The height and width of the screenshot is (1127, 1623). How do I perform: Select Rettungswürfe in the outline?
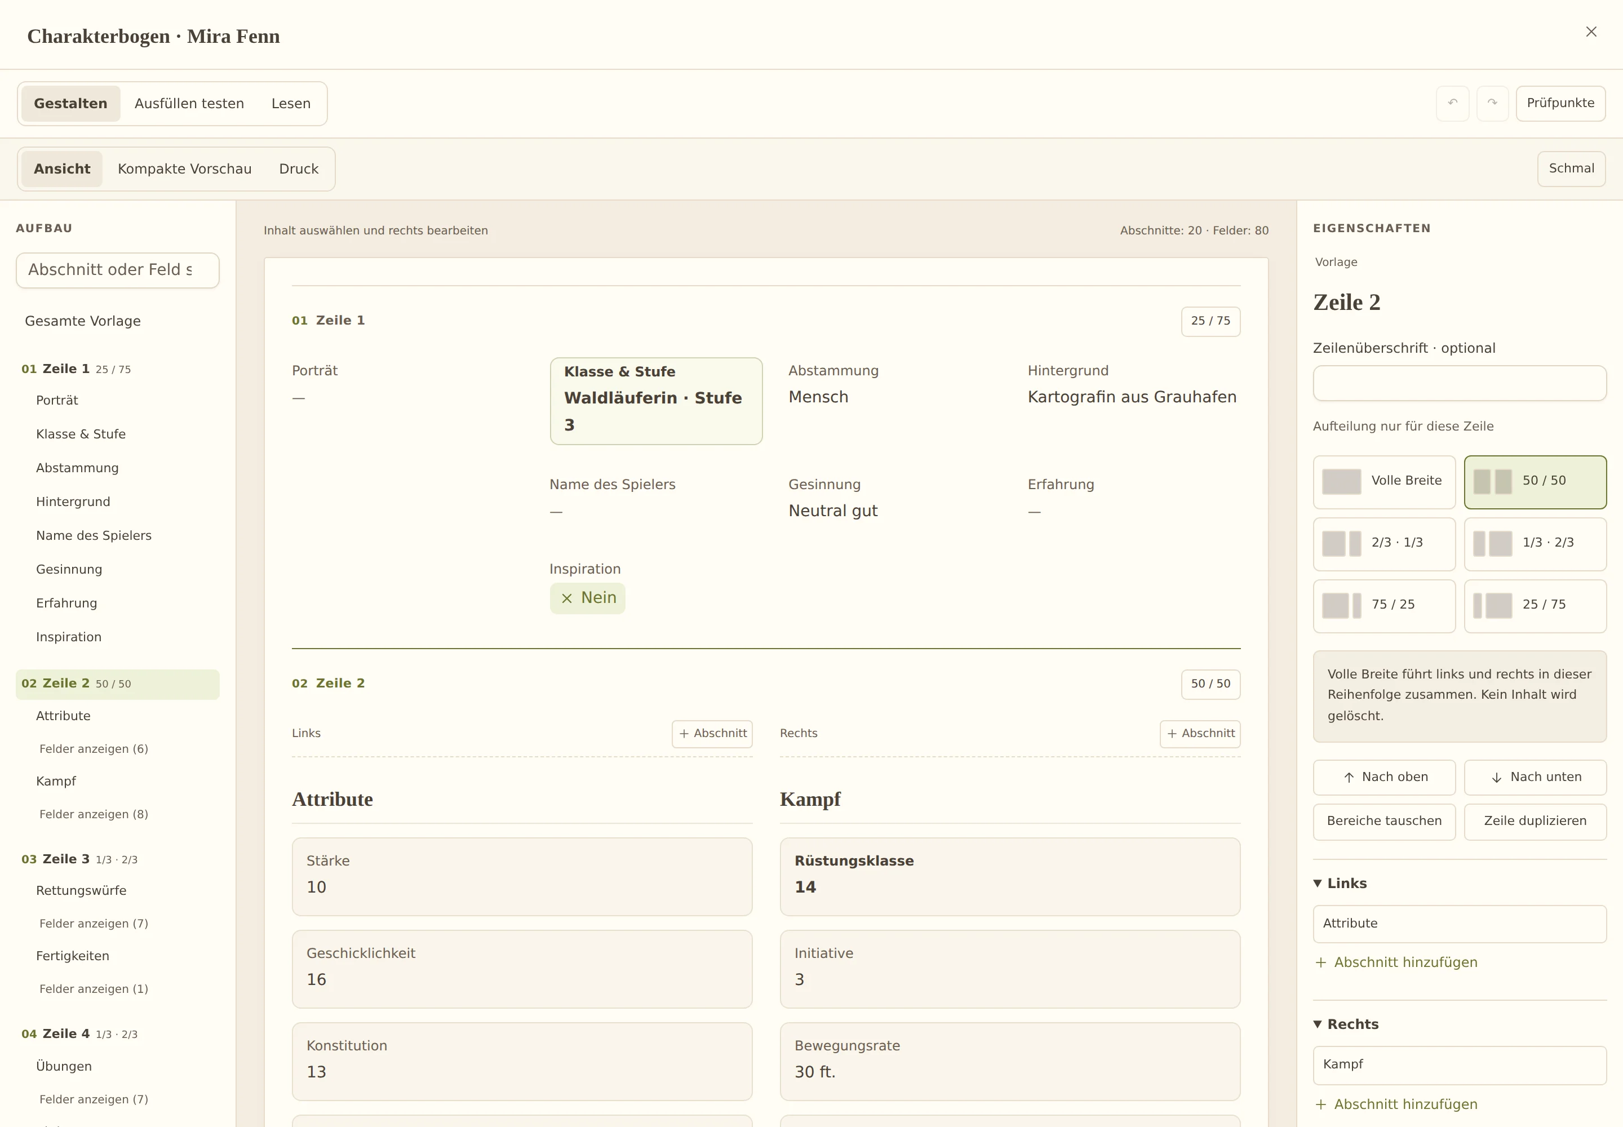[x=81, y=891]
